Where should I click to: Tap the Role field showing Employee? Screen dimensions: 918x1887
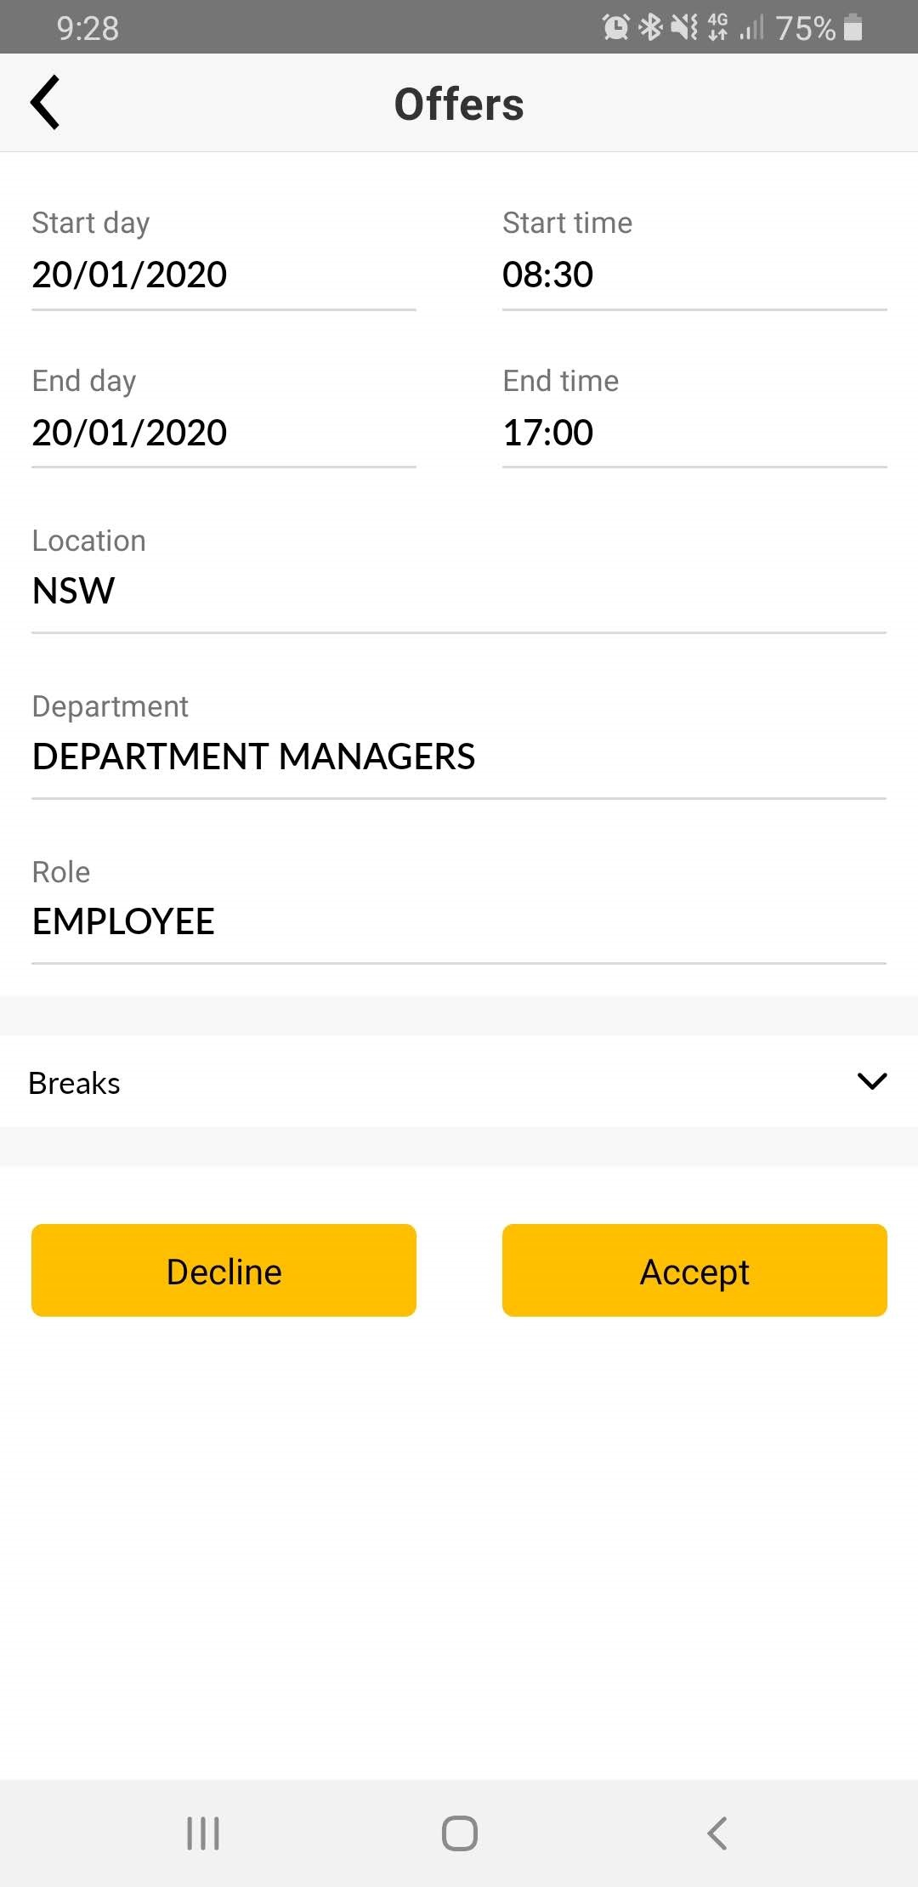(459, 921)
